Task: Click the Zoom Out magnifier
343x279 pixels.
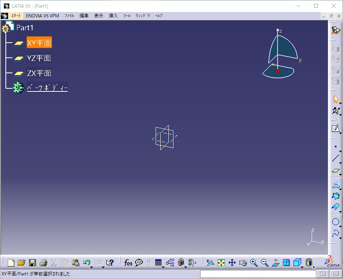Action: pos(264,263)
